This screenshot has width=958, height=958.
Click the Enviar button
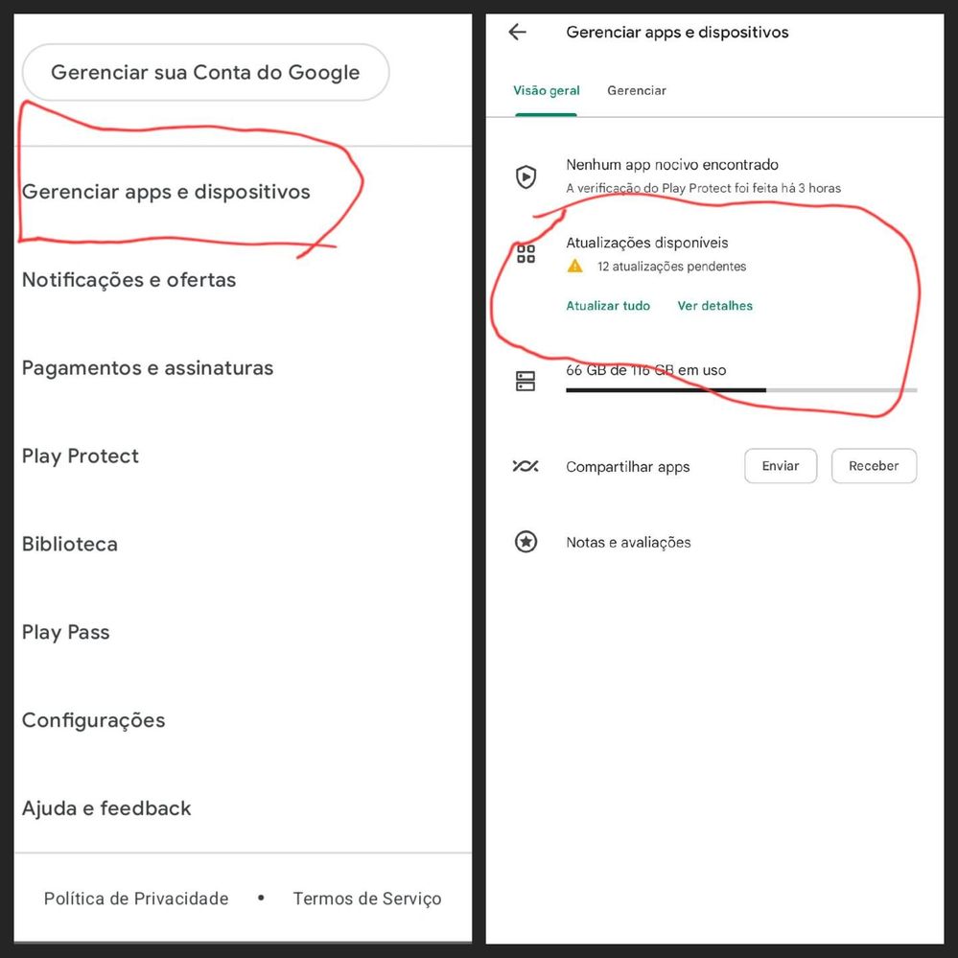pyautogui.click(x=781, y=466)
